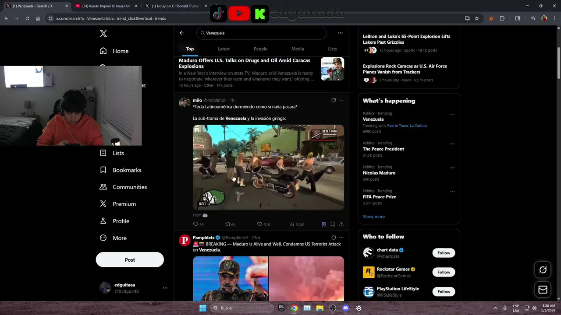Open Premium in the sidebar
The width and height of the screenshot is (561, 315).
click(117, 204)
